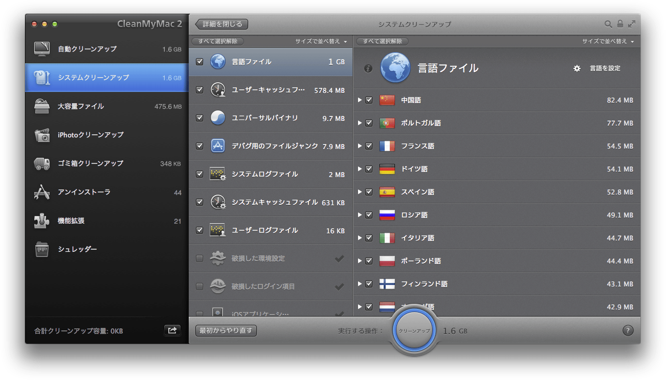This screenshot has height=380, width=666.
Task: Click the share export icon
Action: pyautogui.click(x=172, y=330)
